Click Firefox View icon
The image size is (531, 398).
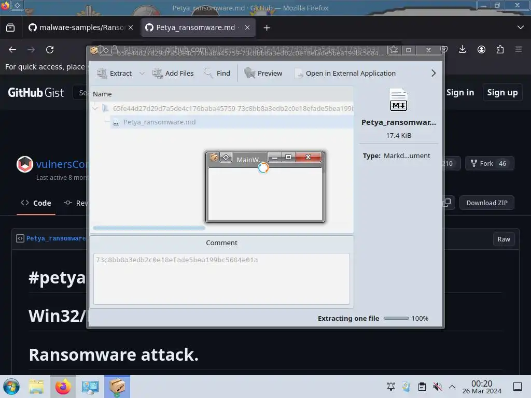10,27
